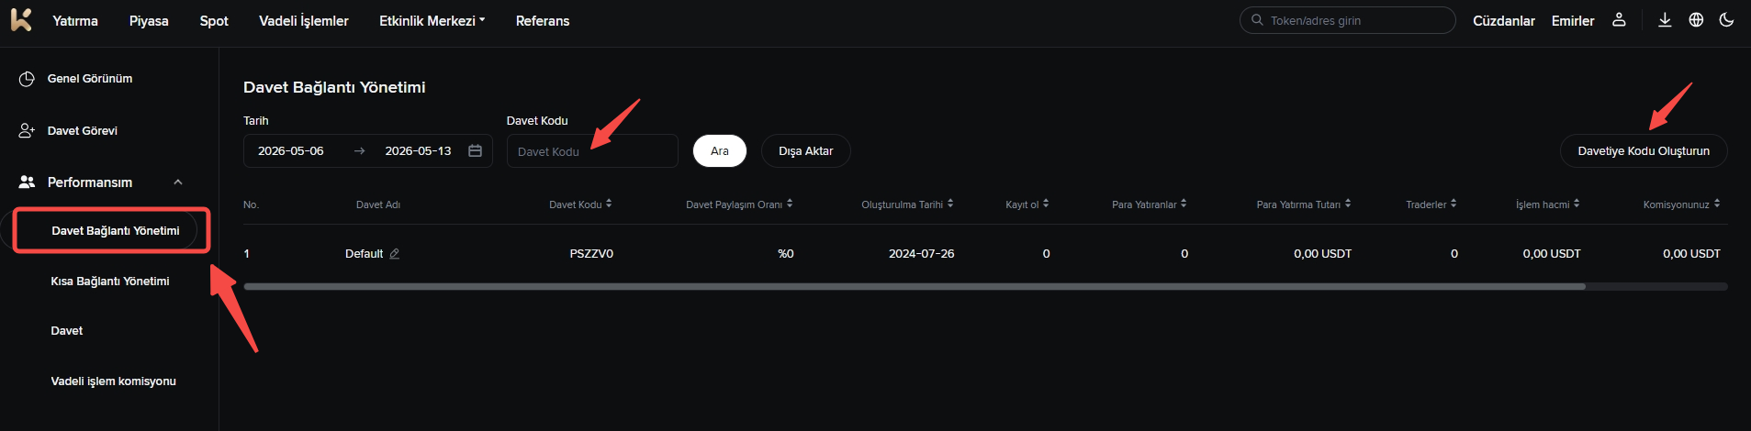Click the Ara search button
This screenshot has width=1751, height=431.
[x=720, y=151]
